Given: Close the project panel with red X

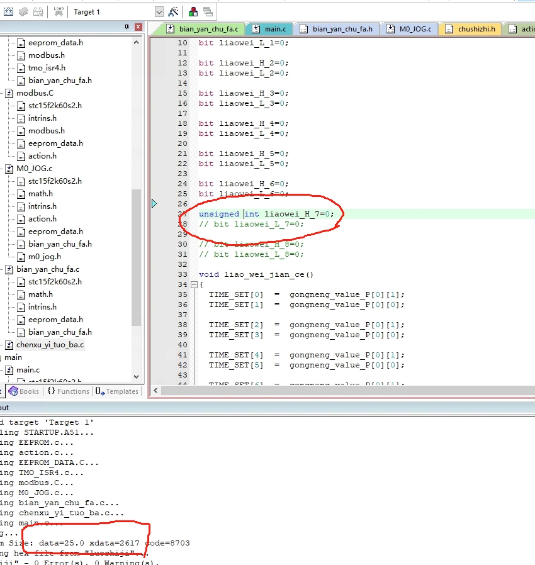Looking at the screenshot, I should tap(138, 27).
